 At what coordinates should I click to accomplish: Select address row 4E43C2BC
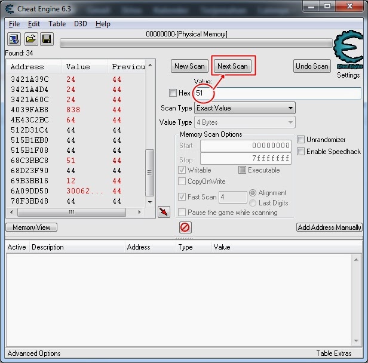pyautogui.click(x=75, y=120)
